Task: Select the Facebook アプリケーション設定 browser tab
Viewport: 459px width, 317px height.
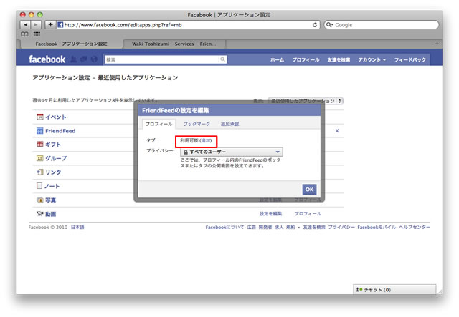Action: [x=71, y=44]
